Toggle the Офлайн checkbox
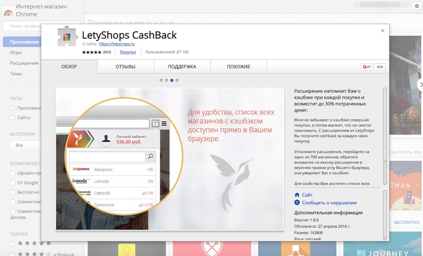 click(13, 173)
